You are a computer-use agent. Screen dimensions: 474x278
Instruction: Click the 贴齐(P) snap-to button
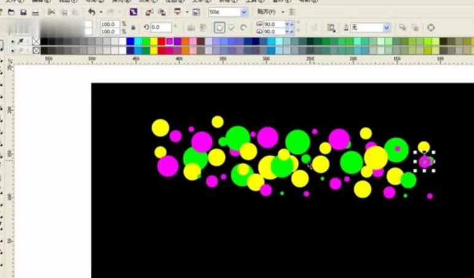coord(266,12)
